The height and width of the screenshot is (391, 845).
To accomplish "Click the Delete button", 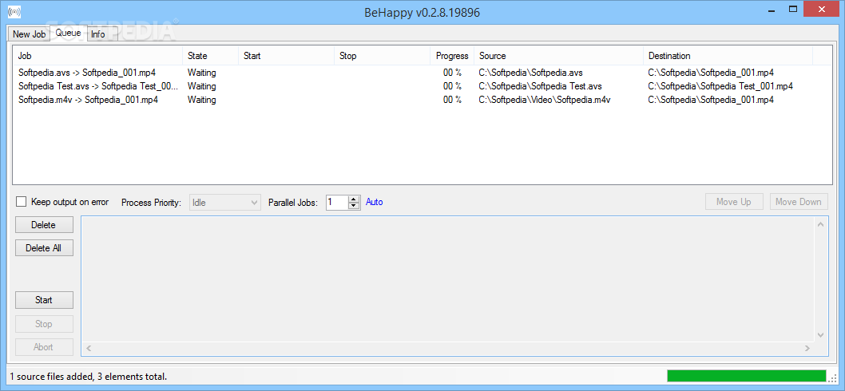I will tap(44, 224).
